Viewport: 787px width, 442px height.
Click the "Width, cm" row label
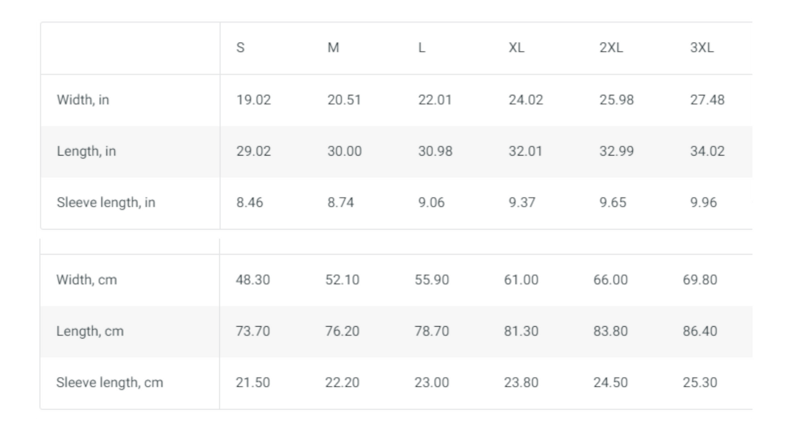[87, 280]
